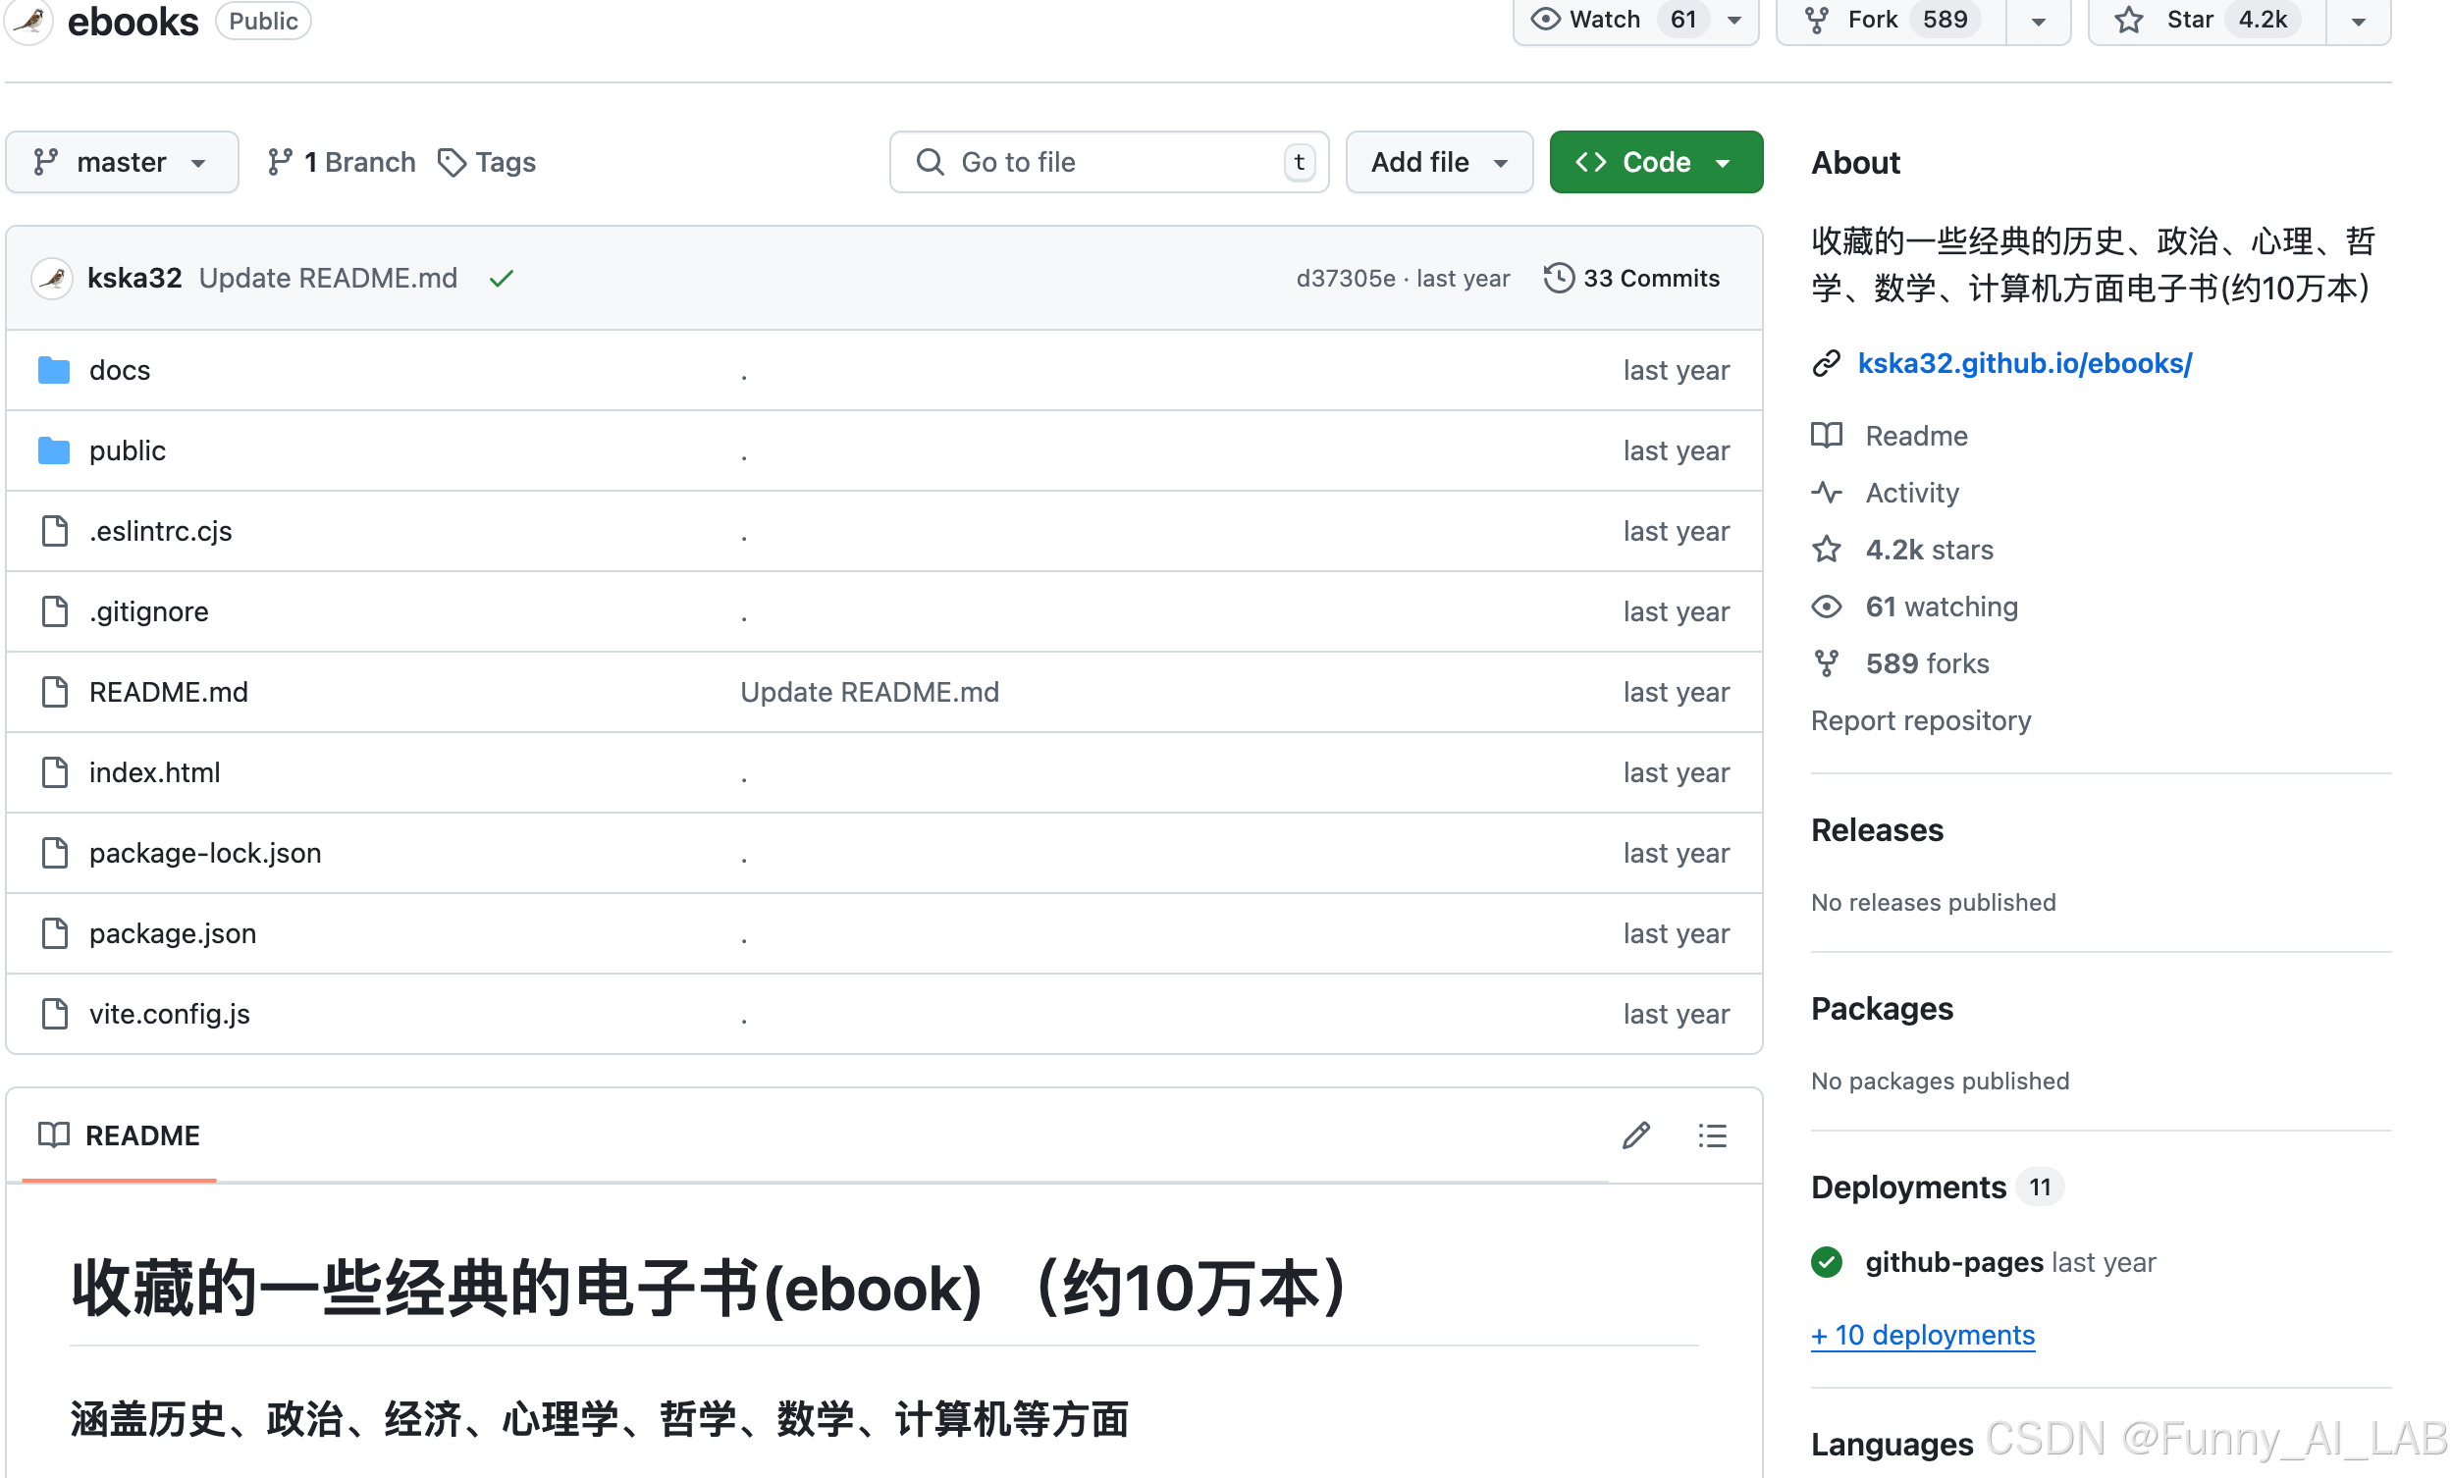Expand the Watch notifications dropdown arrow

(1734, 20)
